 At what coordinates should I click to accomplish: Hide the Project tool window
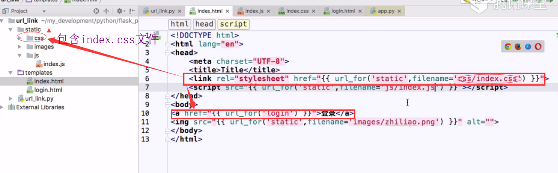[x=131, y=11]
